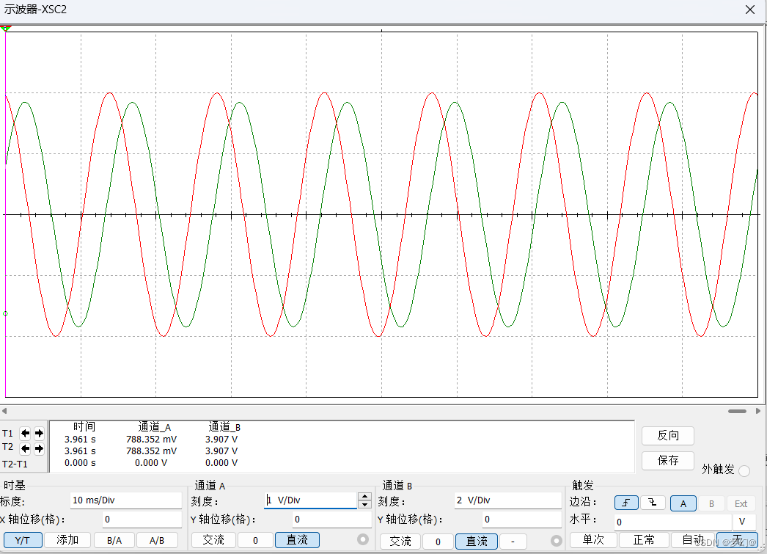767x554 pixels.
Task: Set Channel A coupling to 直流
Action: coord(297,540)
